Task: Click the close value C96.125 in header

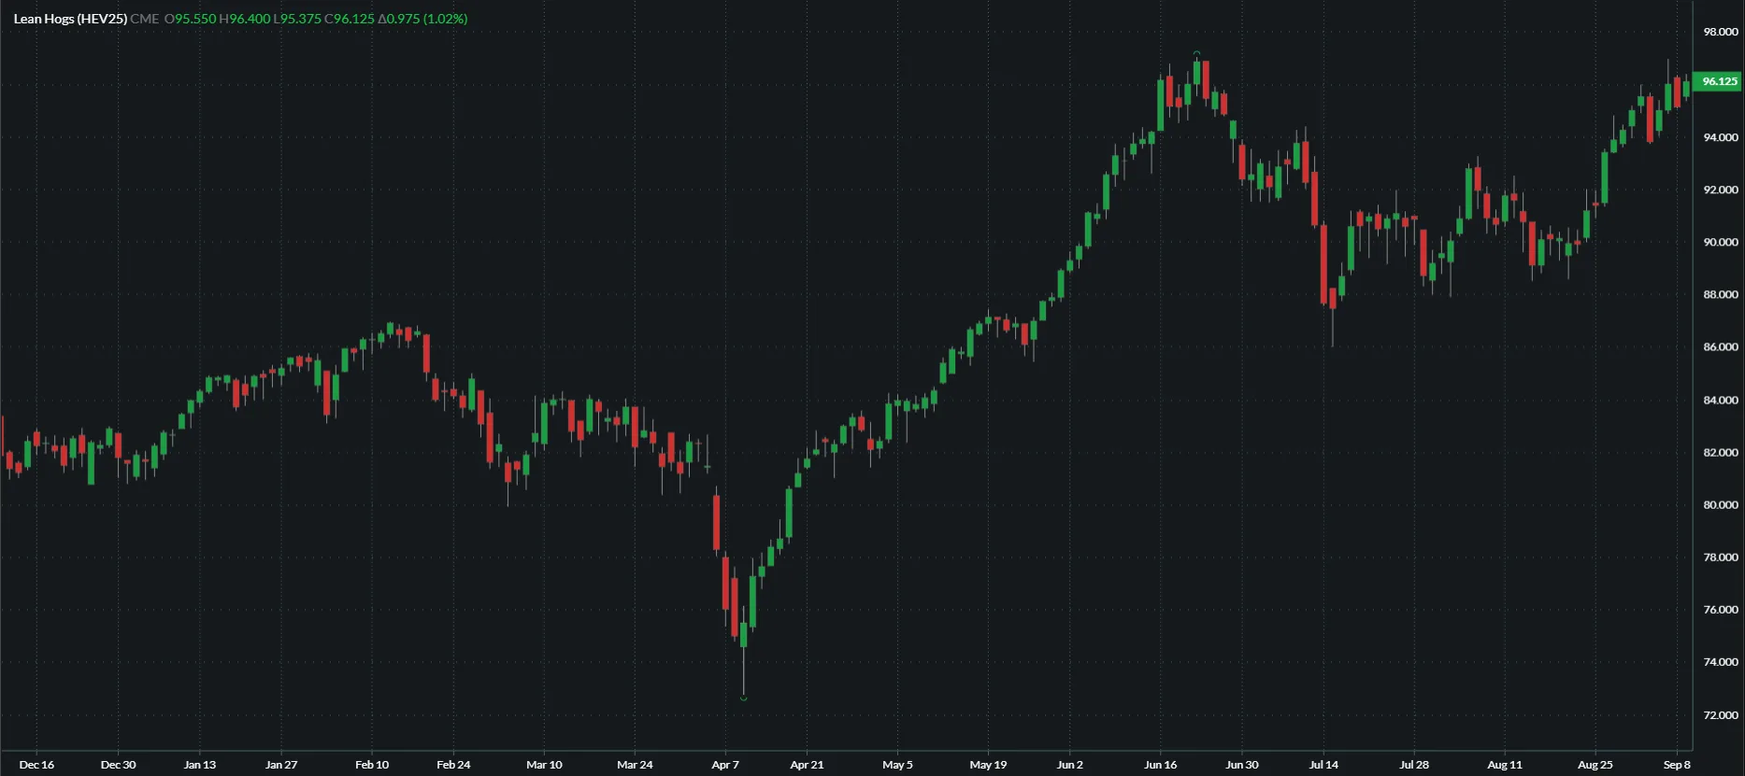Action: [x=350, y=19]
